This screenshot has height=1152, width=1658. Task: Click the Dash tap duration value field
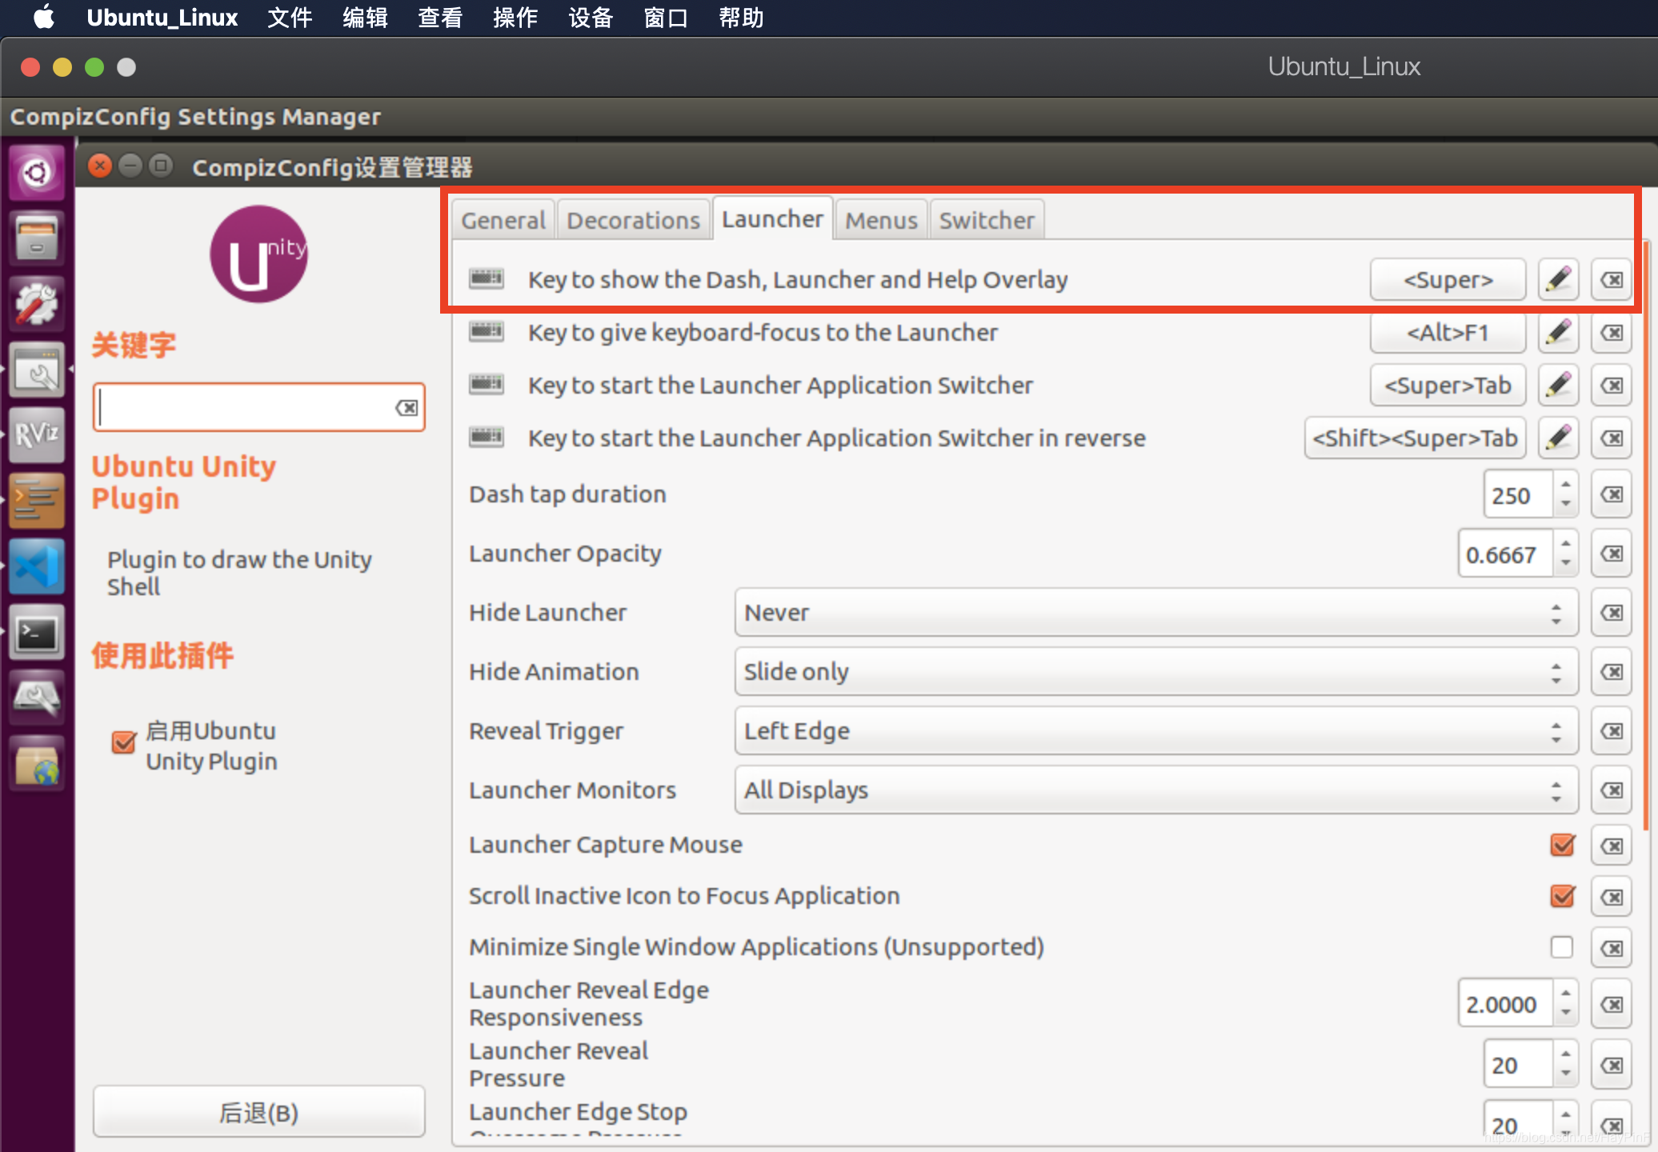click(x=1518, y=495)
